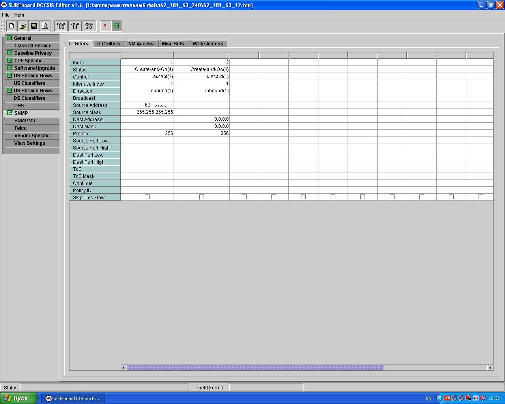Viewport: 505px width, 404px height.
Task: Switch to the IP Filters tab
Action: 79,43
